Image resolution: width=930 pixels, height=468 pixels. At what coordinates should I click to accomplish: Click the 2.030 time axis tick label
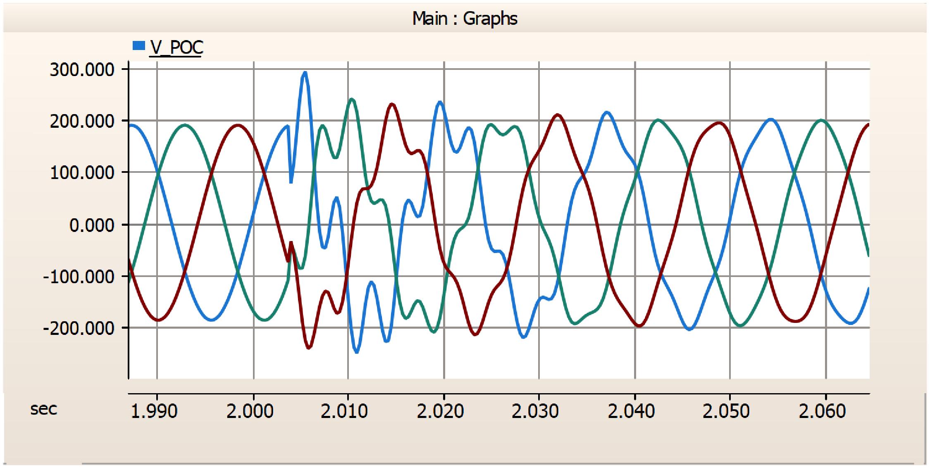pyautogui.click(x=536, y=411)
